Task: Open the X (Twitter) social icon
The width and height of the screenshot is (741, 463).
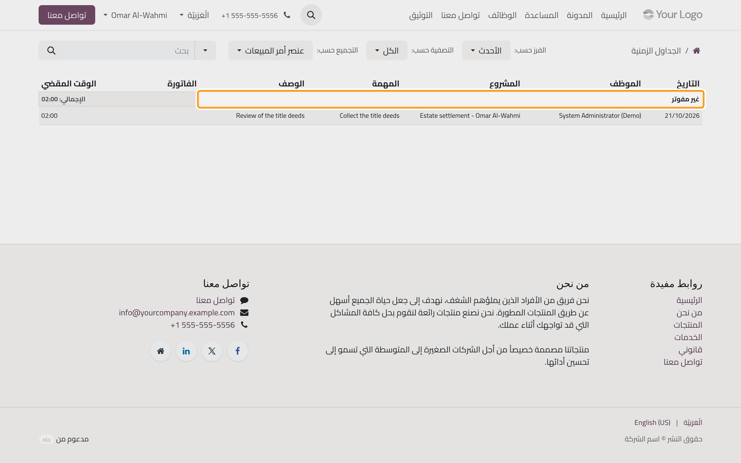Action: click(x=212, y=351)
